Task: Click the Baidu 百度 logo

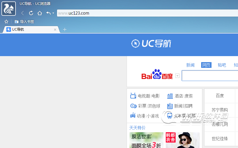Action: (x=157, y=74)
